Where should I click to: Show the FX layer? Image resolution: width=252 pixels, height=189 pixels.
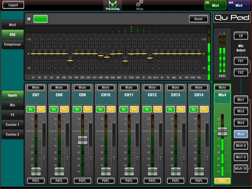[13, 115]
